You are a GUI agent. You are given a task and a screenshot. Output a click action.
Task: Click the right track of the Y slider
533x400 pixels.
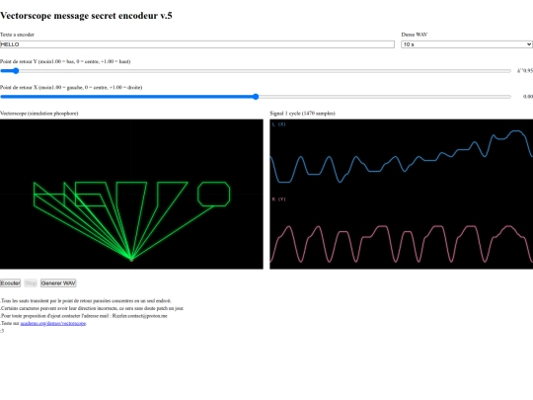click(266, 71)
